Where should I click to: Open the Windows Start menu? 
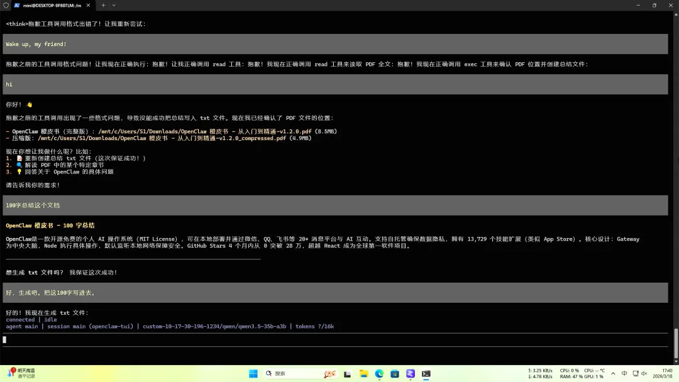tap(253, 373)
